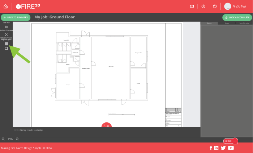Select the Add Zone Areas scissors tool

[x=6, y=35]
